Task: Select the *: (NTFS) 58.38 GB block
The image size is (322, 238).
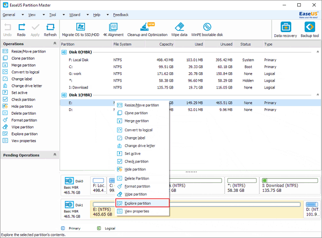Action: (x=242, y=185)
